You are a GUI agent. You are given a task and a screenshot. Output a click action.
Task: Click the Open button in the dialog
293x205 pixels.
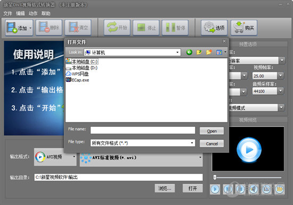211,131
